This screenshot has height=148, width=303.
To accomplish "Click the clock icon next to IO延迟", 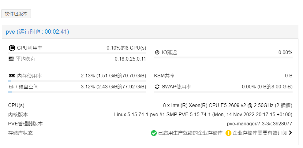I will [x=157, y=52].
